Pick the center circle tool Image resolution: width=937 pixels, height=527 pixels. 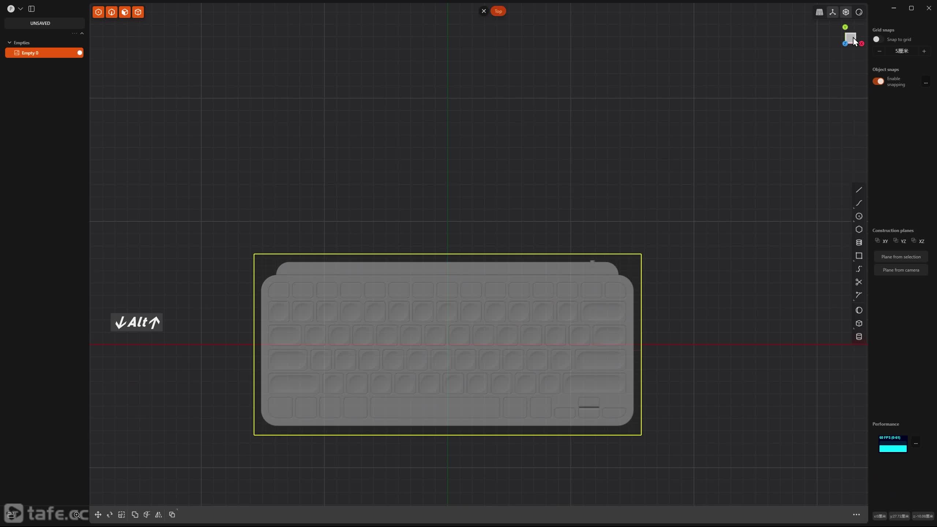[859, 216]
